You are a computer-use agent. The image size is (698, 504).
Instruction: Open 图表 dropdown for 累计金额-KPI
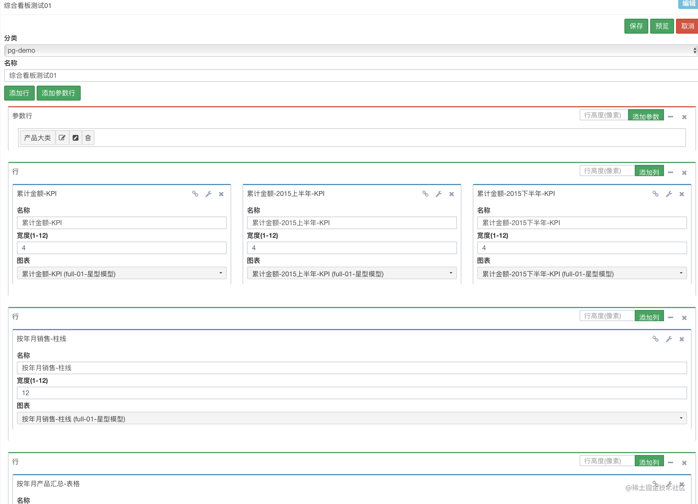click(x=122, y=273)
